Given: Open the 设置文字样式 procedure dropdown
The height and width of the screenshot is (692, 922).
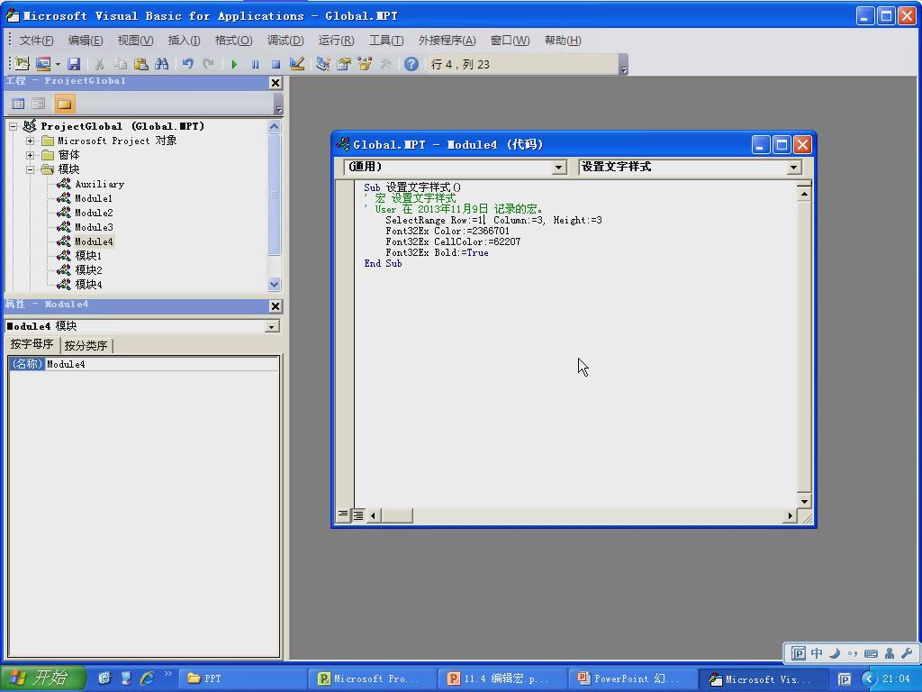Looking at the screenshot, I should [794, 167].
